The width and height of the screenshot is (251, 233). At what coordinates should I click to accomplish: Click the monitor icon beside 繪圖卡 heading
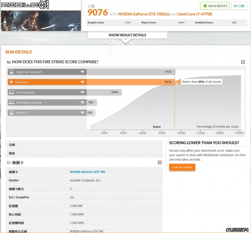pos(9,162)
